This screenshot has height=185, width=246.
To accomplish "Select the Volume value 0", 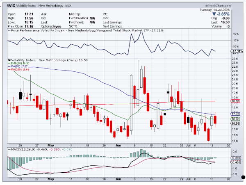I will tap(229, 26).
